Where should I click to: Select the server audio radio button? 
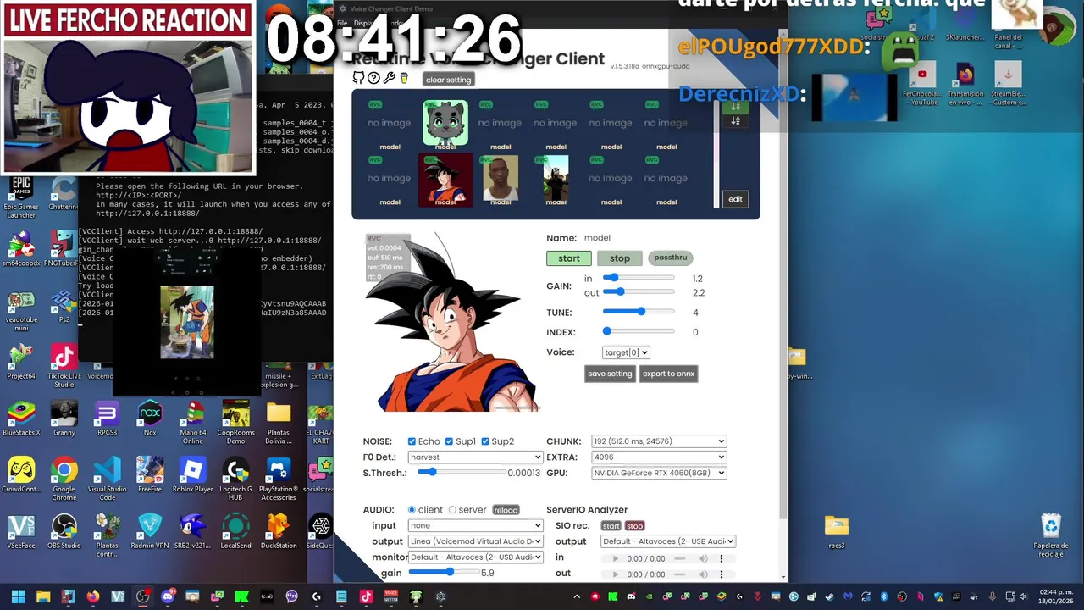[452, 510]
